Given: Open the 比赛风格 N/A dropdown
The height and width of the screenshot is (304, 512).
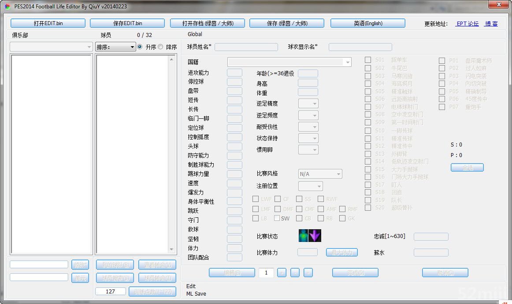Looking at the screenshot, I should (320, 174).
